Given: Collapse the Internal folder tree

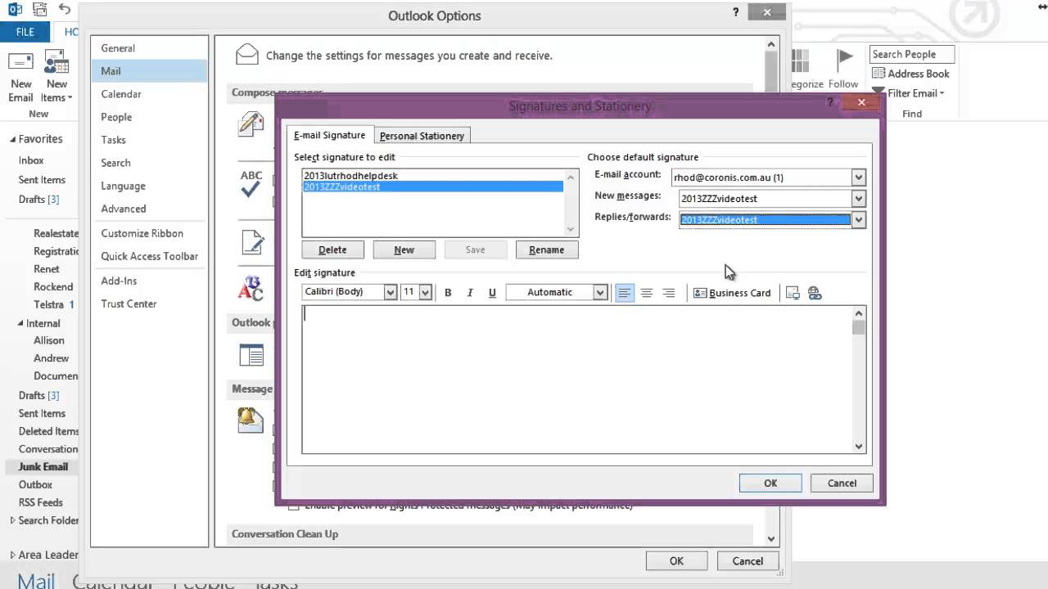Looking at the screenshot, I should tap(20, 323).
